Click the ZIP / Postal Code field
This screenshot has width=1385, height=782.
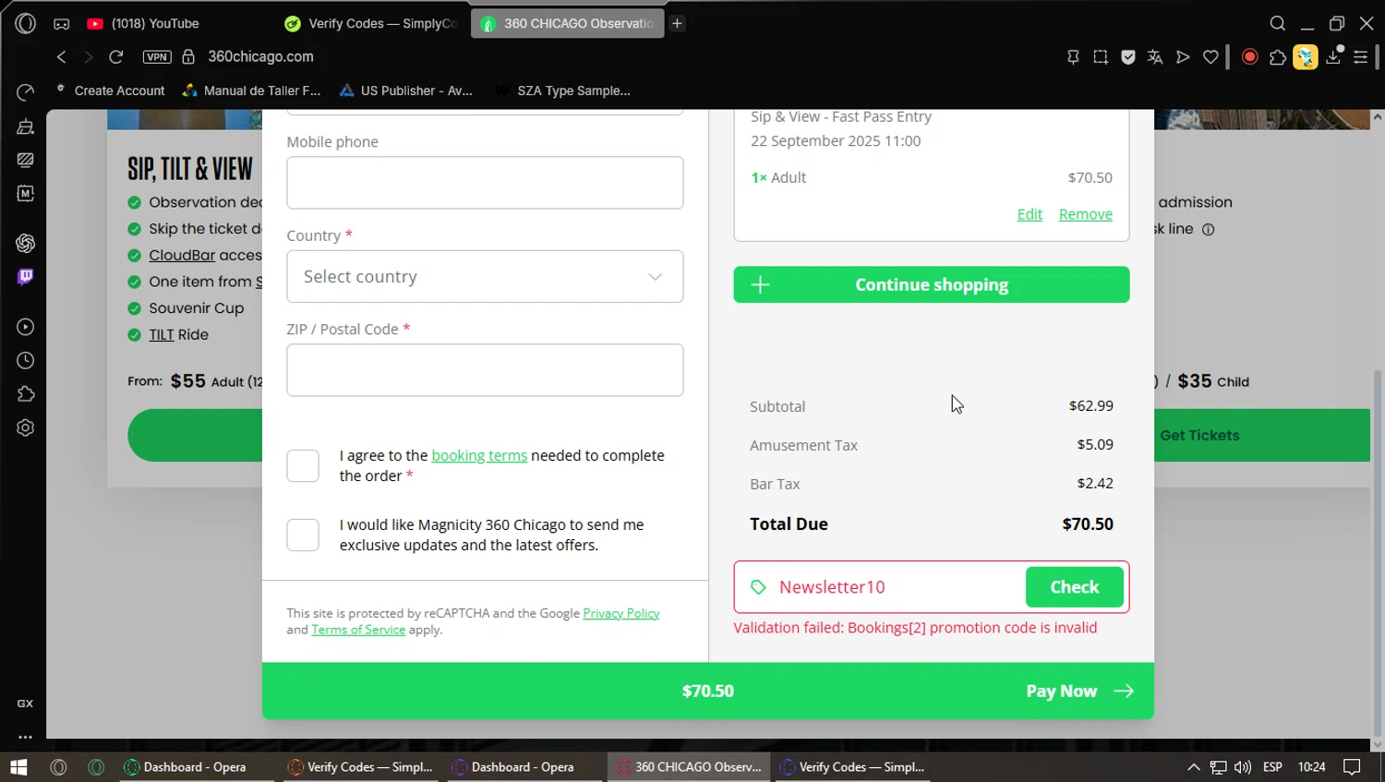coord(485,370)
